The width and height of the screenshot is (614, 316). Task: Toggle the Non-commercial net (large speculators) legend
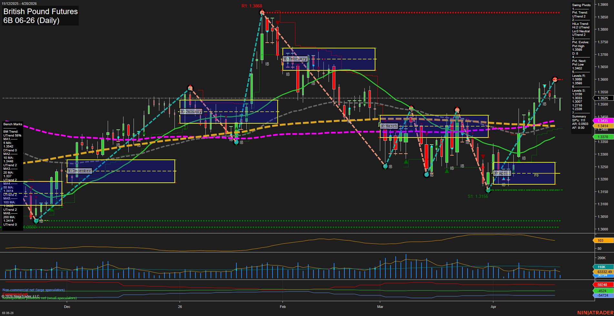34,290
